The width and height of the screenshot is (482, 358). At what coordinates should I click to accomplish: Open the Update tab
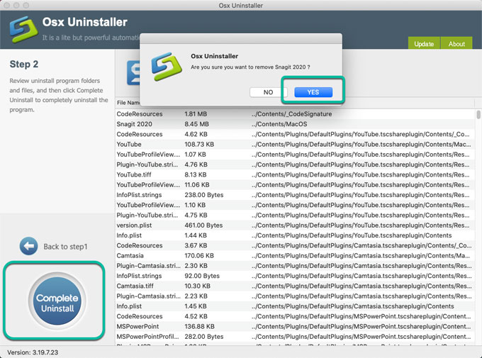point(424,44)
